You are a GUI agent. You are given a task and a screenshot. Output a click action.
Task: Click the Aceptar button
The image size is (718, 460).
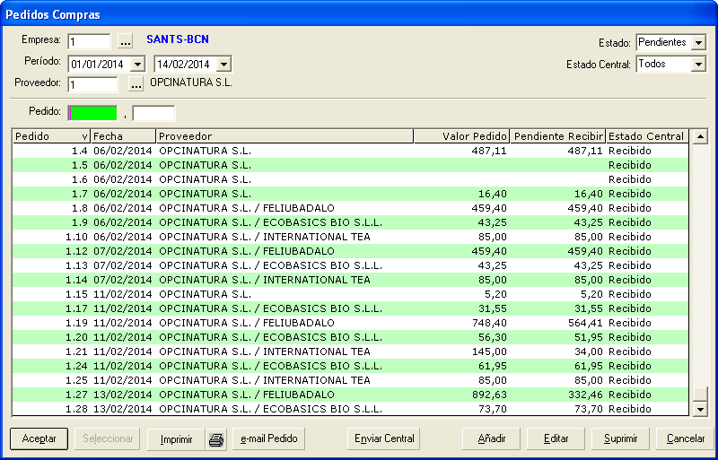pyautogui.click(x=39, y=439)
